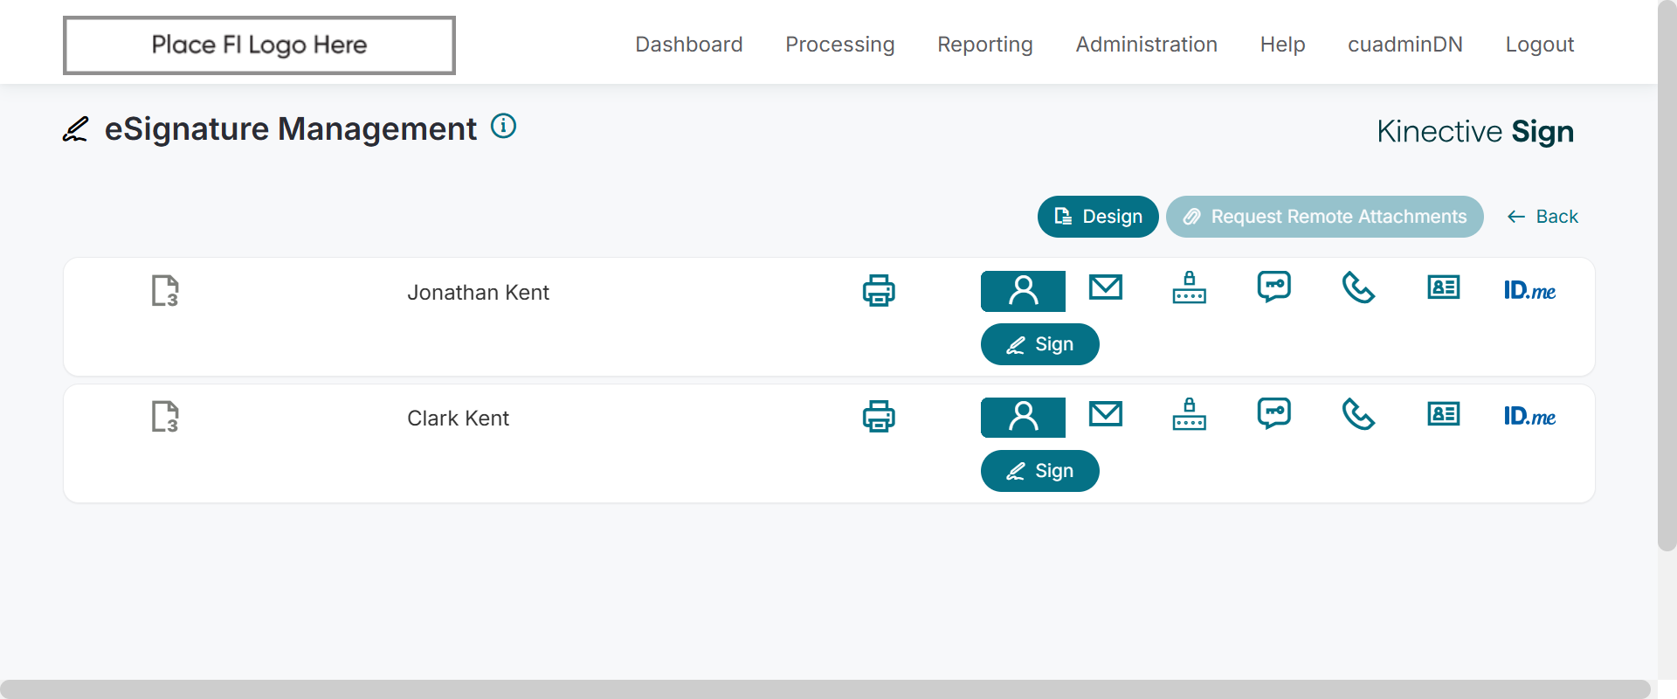Click the print icon for Clark Kent
1677x699 pixels.
[879, 417]
